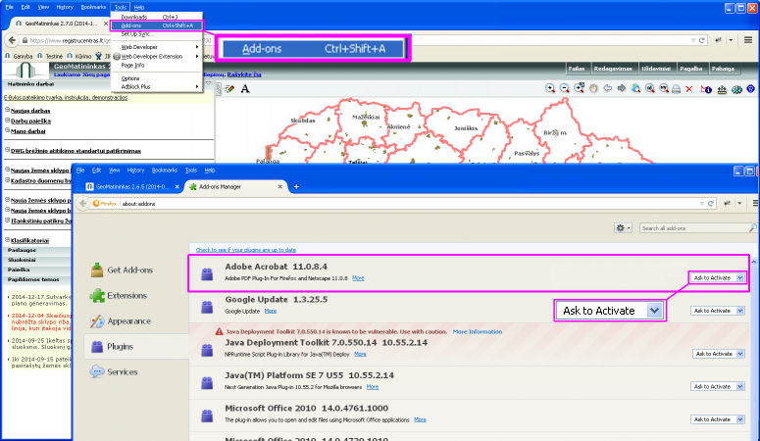The height and width of the screenshot is (441, 760).
Task: Open new tab with plus button
Action: (x=296, y=186)
